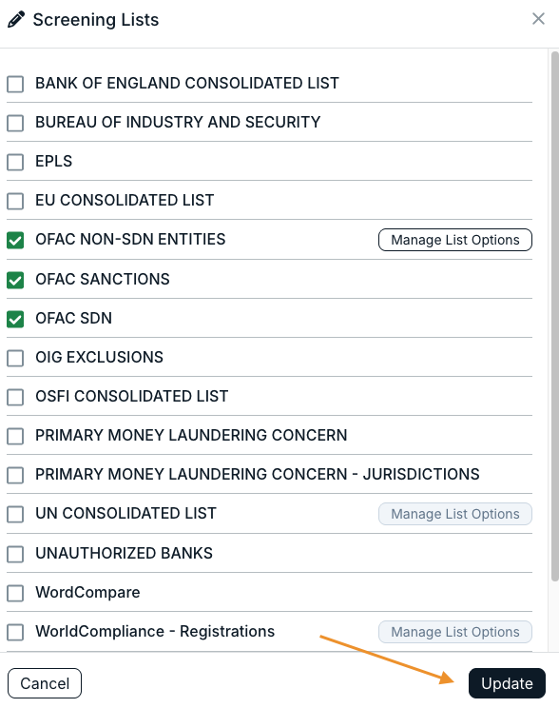Screen dimensions: 559x708
Task: Close the Screening Lists dialog
Action: point(538,19)
